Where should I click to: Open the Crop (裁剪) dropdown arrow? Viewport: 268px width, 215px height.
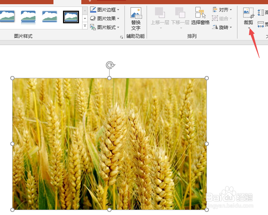pyautogui.click(x=249, y=28)
